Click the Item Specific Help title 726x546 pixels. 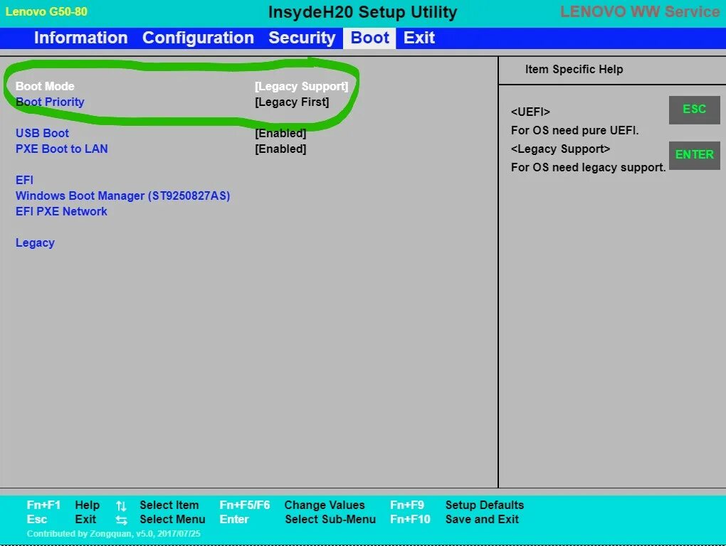(574, 70)
